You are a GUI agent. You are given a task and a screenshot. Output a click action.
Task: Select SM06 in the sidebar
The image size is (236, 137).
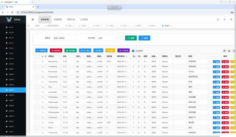pyautogui.click(x=13, y=95)
